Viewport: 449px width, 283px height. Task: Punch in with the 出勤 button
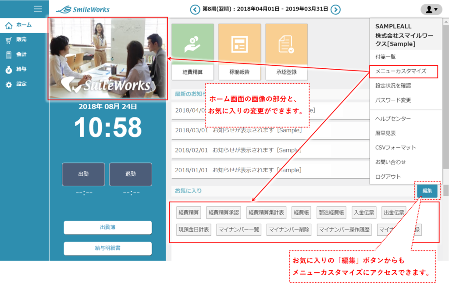(83, 174)
